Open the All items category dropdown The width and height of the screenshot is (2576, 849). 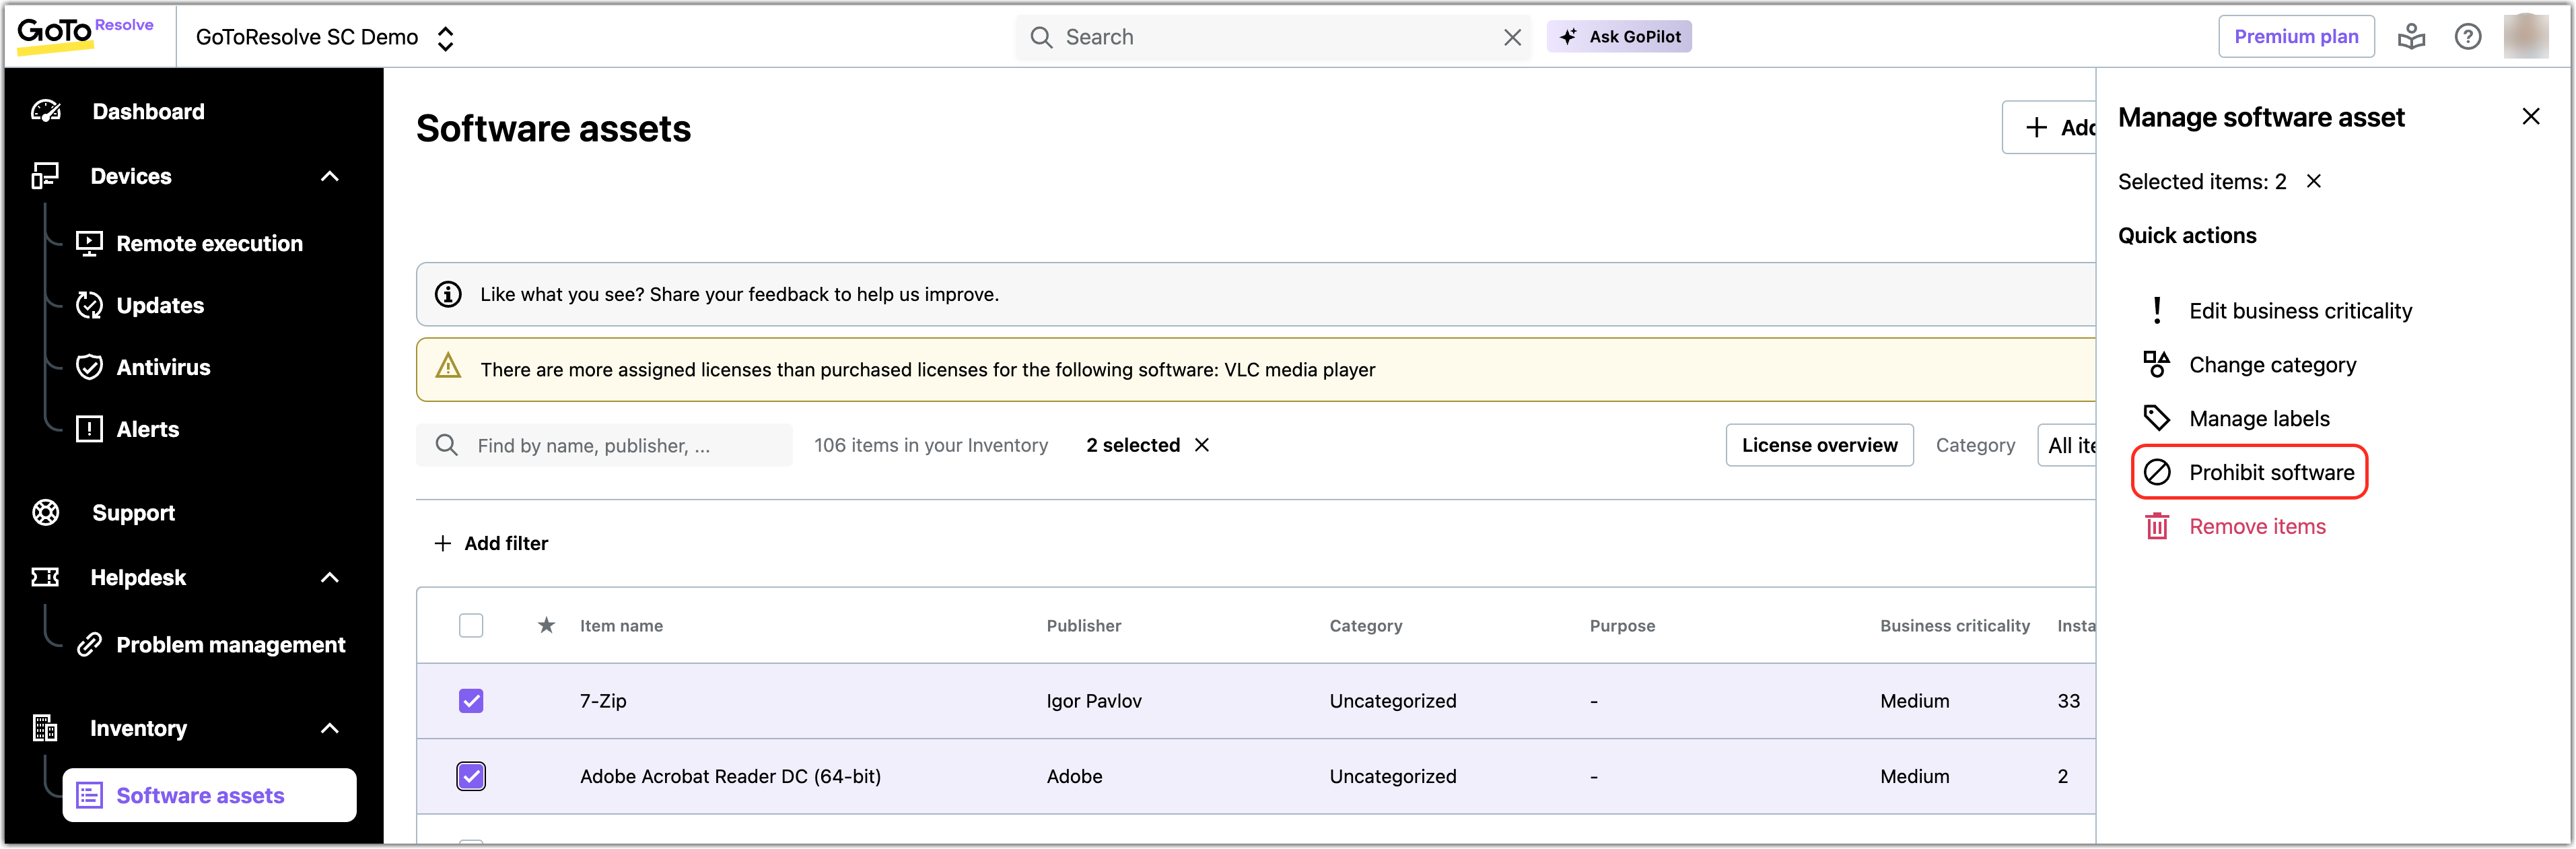[x=2067, y=445]
